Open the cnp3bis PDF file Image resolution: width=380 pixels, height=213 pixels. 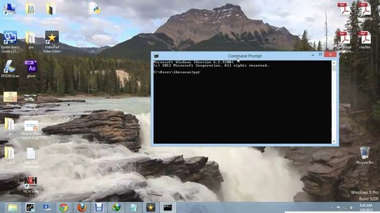pyautogui.click(x=365, y=40)
